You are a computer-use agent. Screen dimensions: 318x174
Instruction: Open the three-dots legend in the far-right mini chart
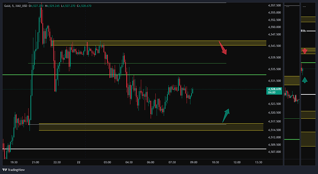[304, 6]
